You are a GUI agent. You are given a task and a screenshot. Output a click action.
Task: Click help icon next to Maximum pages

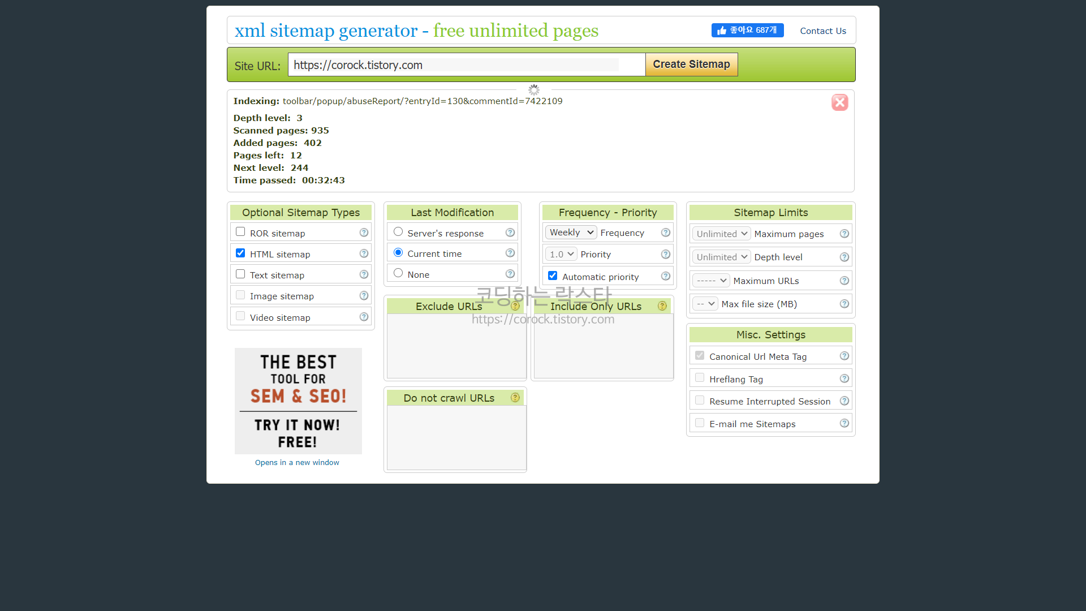(x=844, y=234)
